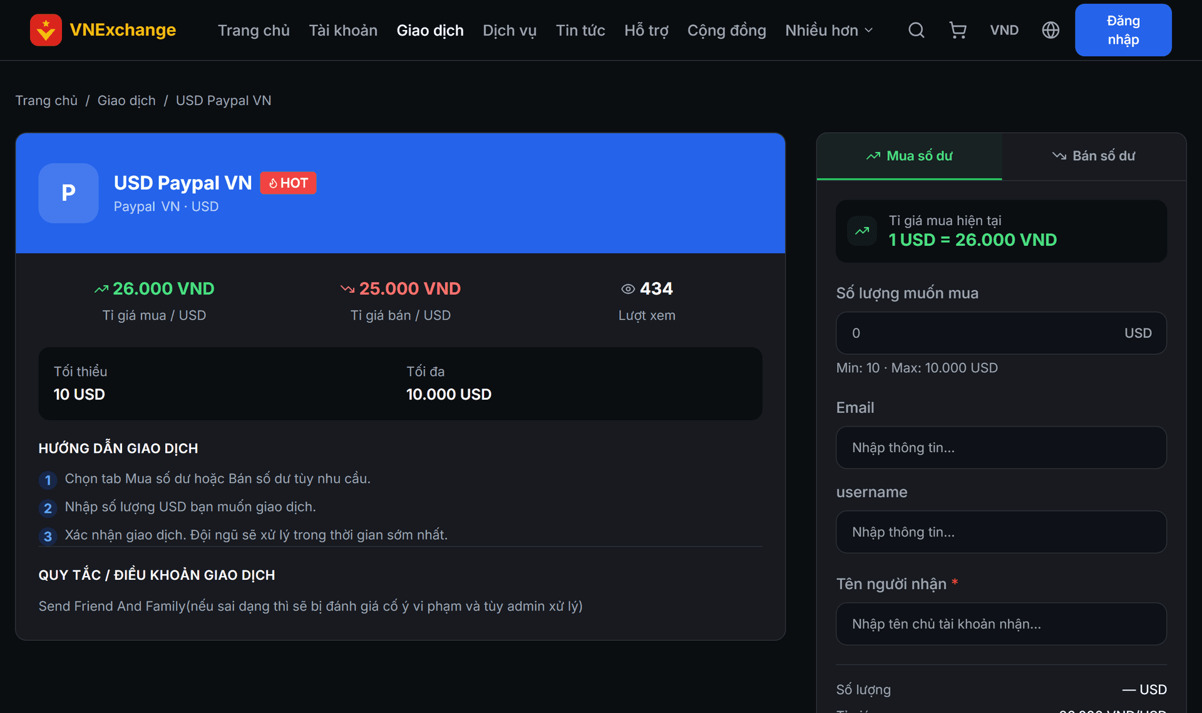Follow the Giao dịch breadcrumb link

(x=126, y=101)
